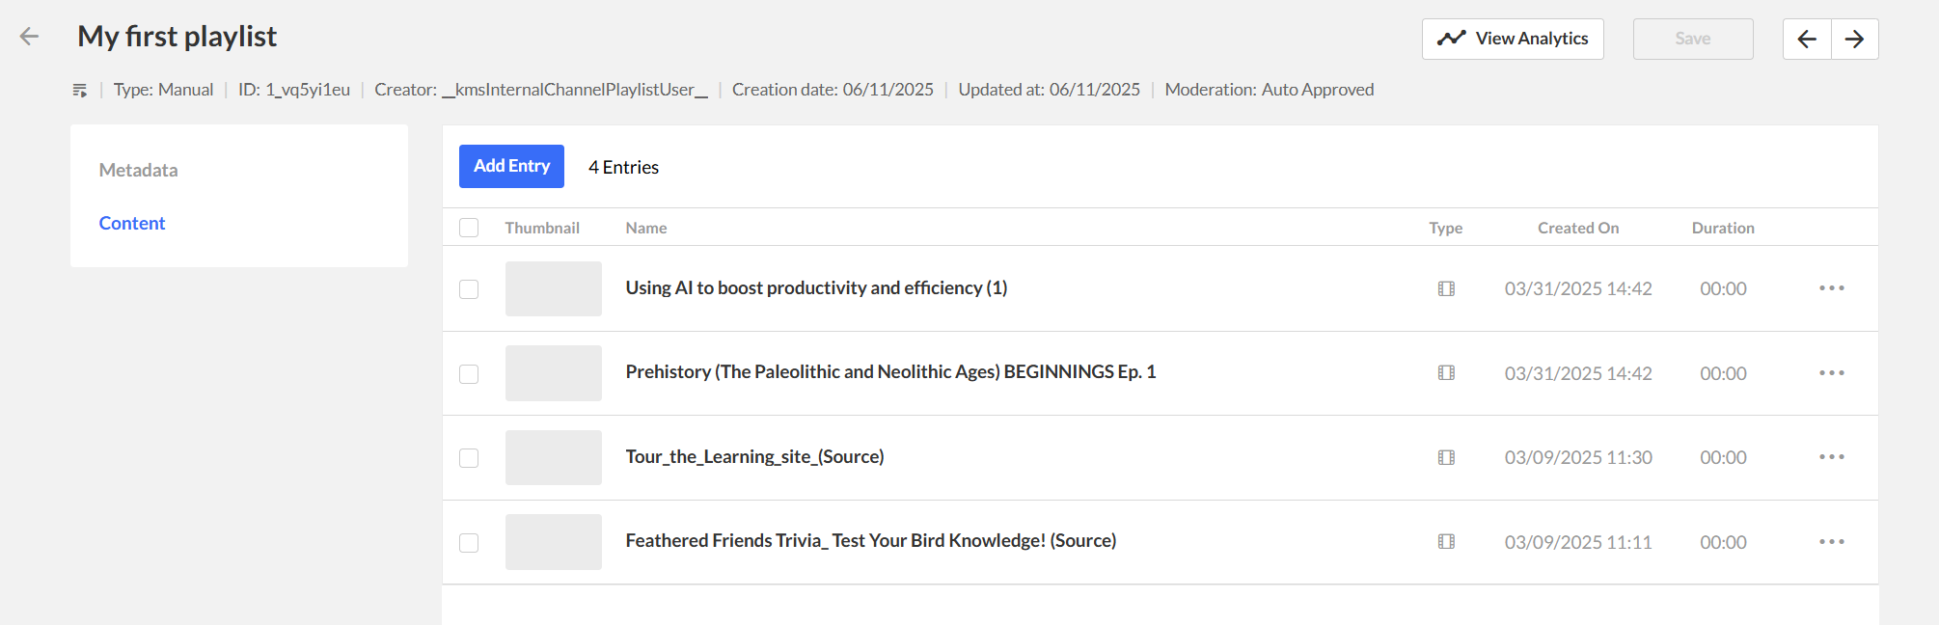
Task: Click the video type icon for Tour_the_Learning_site row
Action: click(x=1446, y=457)
